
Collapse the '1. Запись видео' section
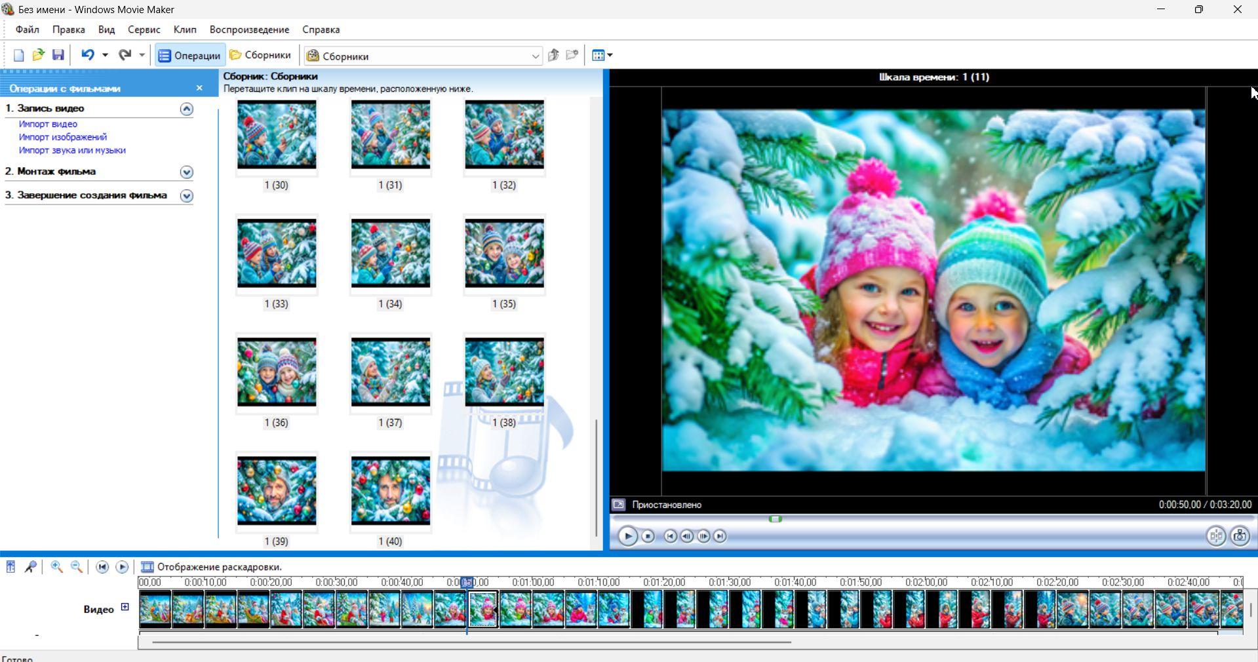(x=187, y=109)
